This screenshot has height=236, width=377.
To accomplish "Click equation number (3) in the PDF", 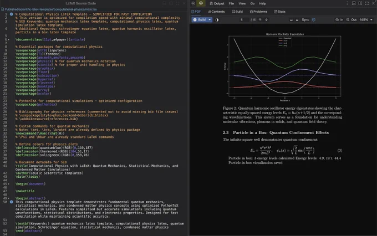I will [339, 151].
